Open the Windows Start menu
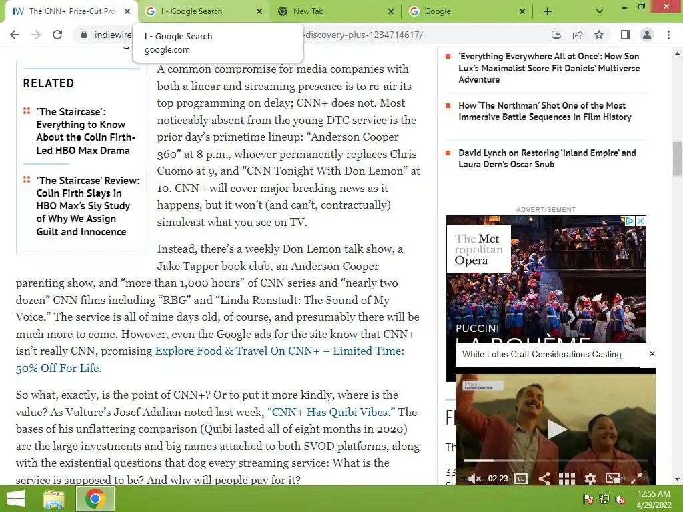The image size is (683, 512). click(16, 499)
